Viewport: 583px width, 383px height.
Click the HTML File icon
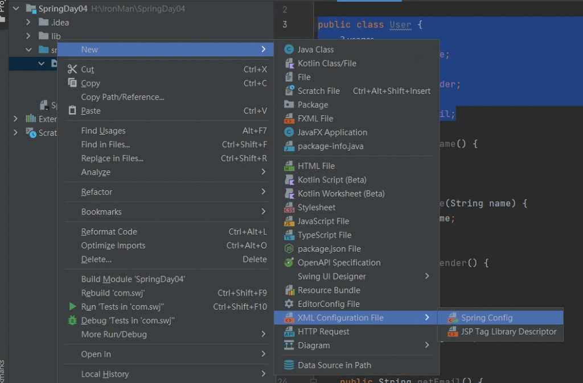pos(289,166)
